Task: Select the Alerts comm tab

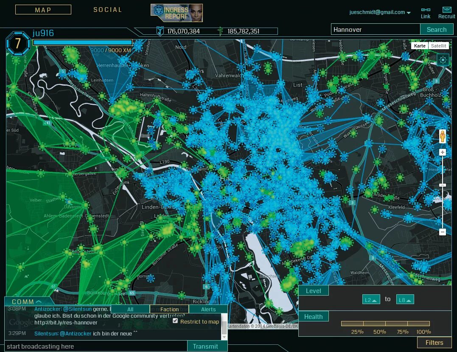Action: point(208,309)
